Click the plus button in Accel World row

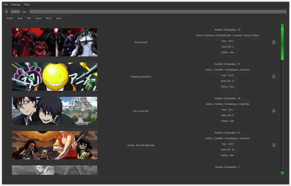[274, 43]
